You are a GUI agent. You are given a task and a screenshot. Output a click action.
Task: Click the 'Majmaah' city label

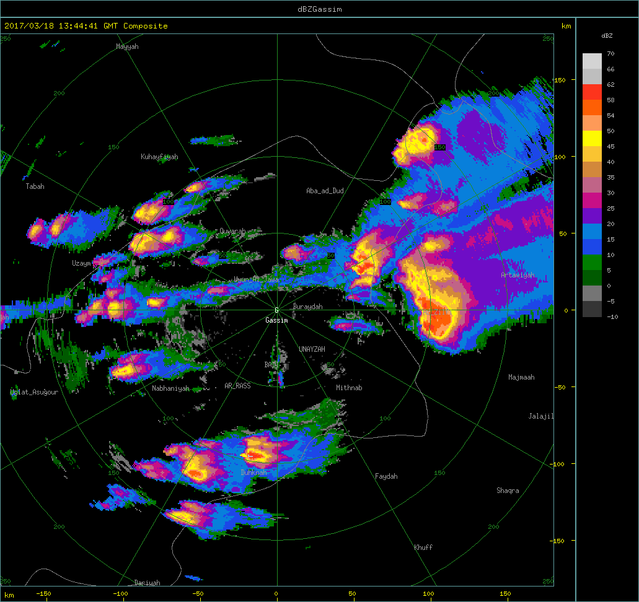pos(522,377)
